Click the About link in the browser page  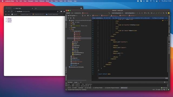9,22
